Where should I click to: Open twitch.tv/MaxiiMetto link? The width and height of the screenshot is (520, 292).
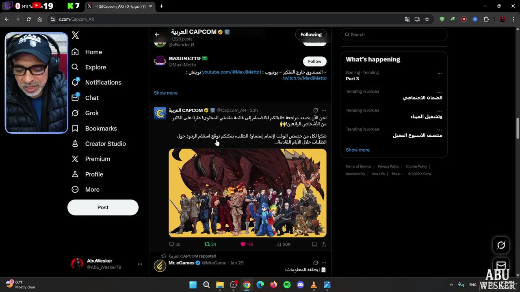pos(305,78)
